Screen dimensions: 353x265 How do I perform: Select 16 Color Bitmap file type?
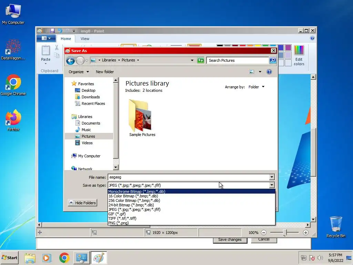(191, 196)
